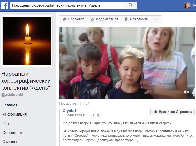Open user profile avatar in top bar
The image size is (196, 146).
(x=187, y=5)
